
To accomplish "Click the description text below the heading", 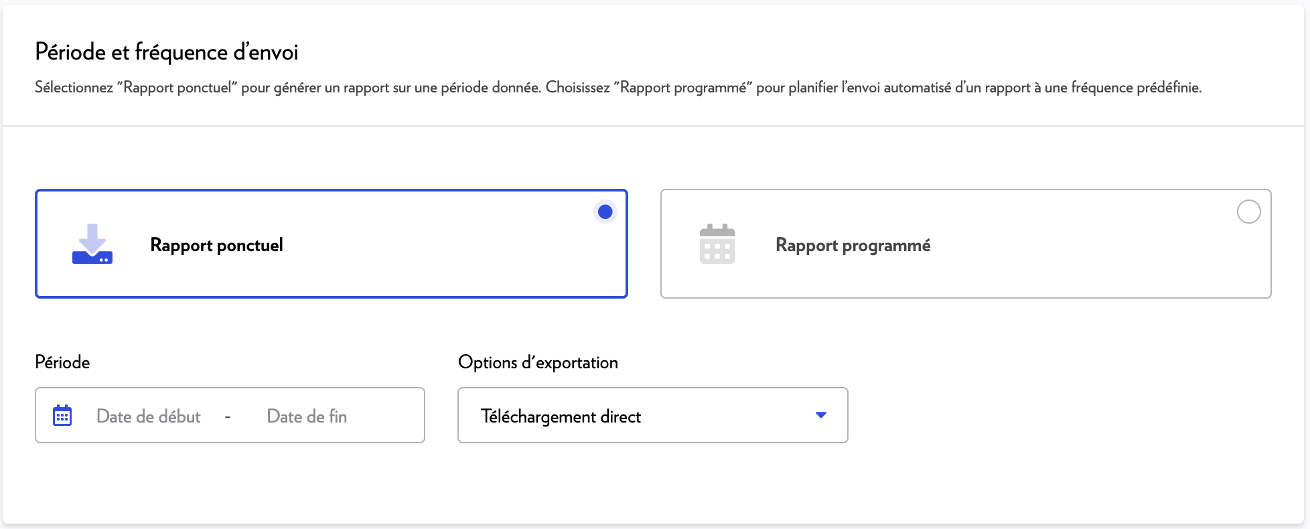I will pyautogui.click(x=617, y=88).
